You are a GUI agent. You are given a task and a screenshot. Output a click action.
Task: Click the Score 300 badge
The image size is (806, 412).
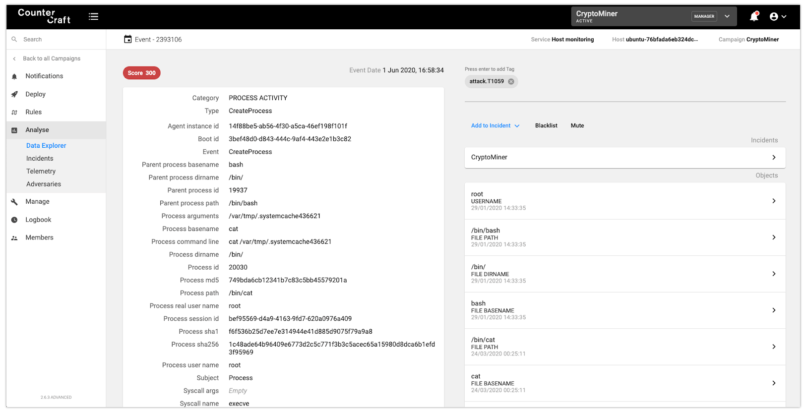(142, 73)
